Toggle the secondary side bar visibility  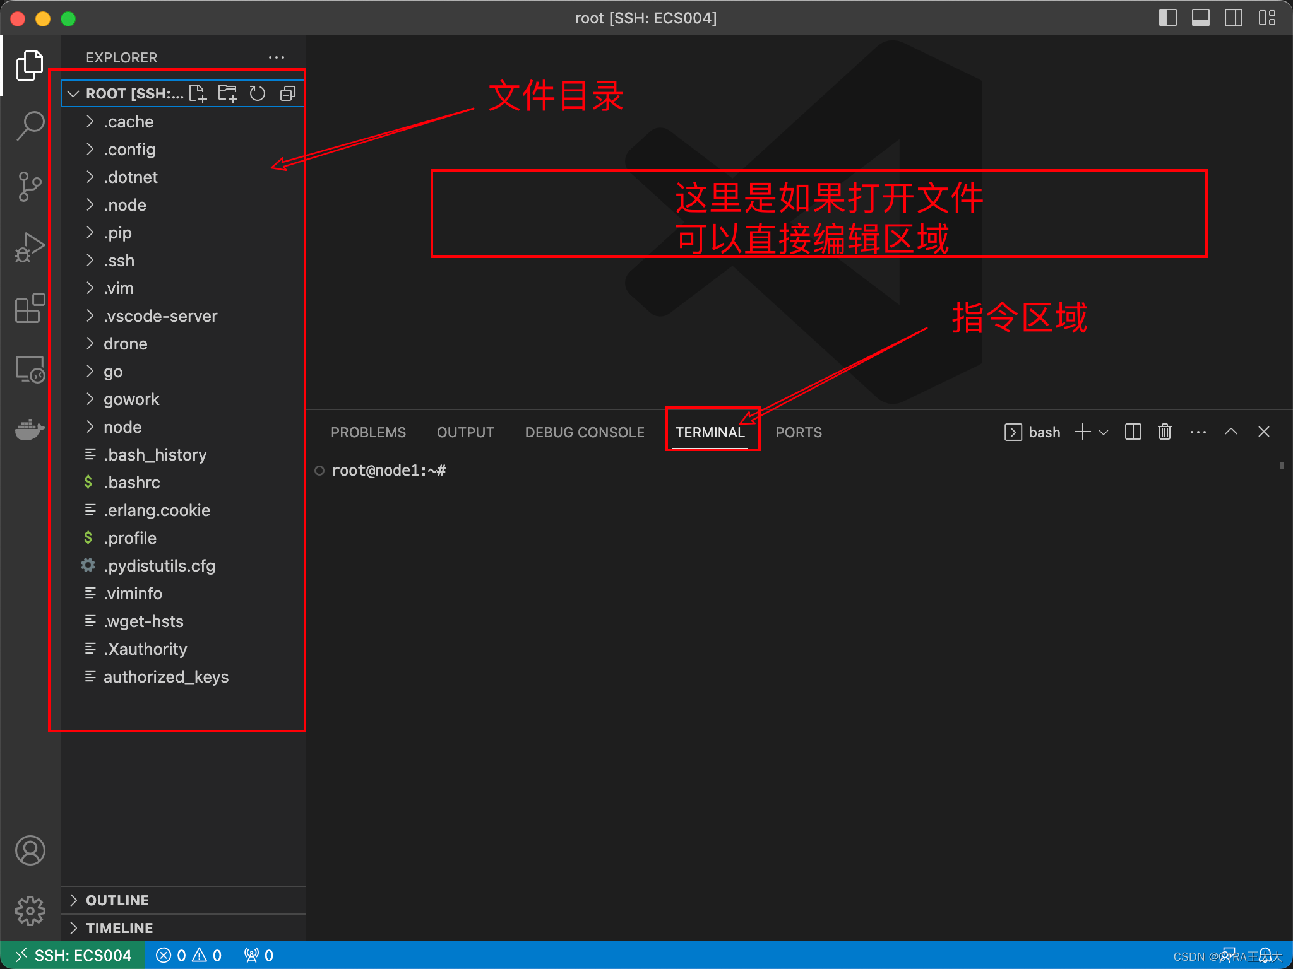(x=1233, y=18)
